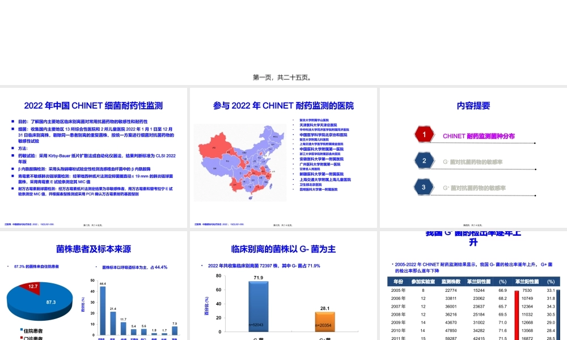Click the orange 28.1 bar for G+ 菌

click(x=325, y=321)
